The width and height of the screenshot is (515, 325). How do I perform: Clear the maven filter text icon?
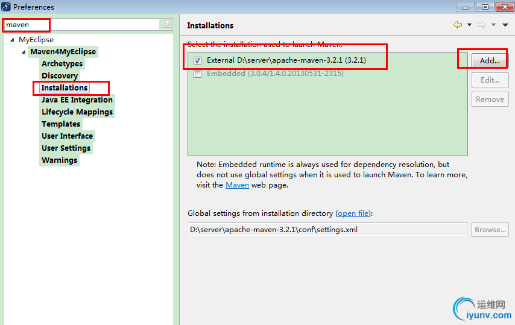point(167,24)
